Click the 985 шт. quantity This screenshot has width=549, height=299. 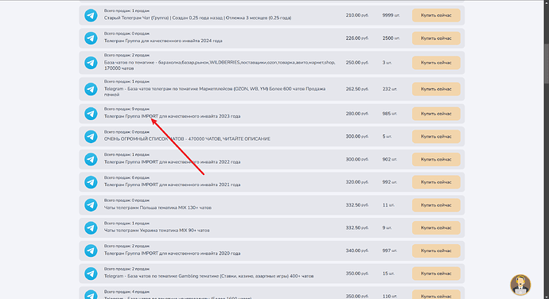click(390, 114)
